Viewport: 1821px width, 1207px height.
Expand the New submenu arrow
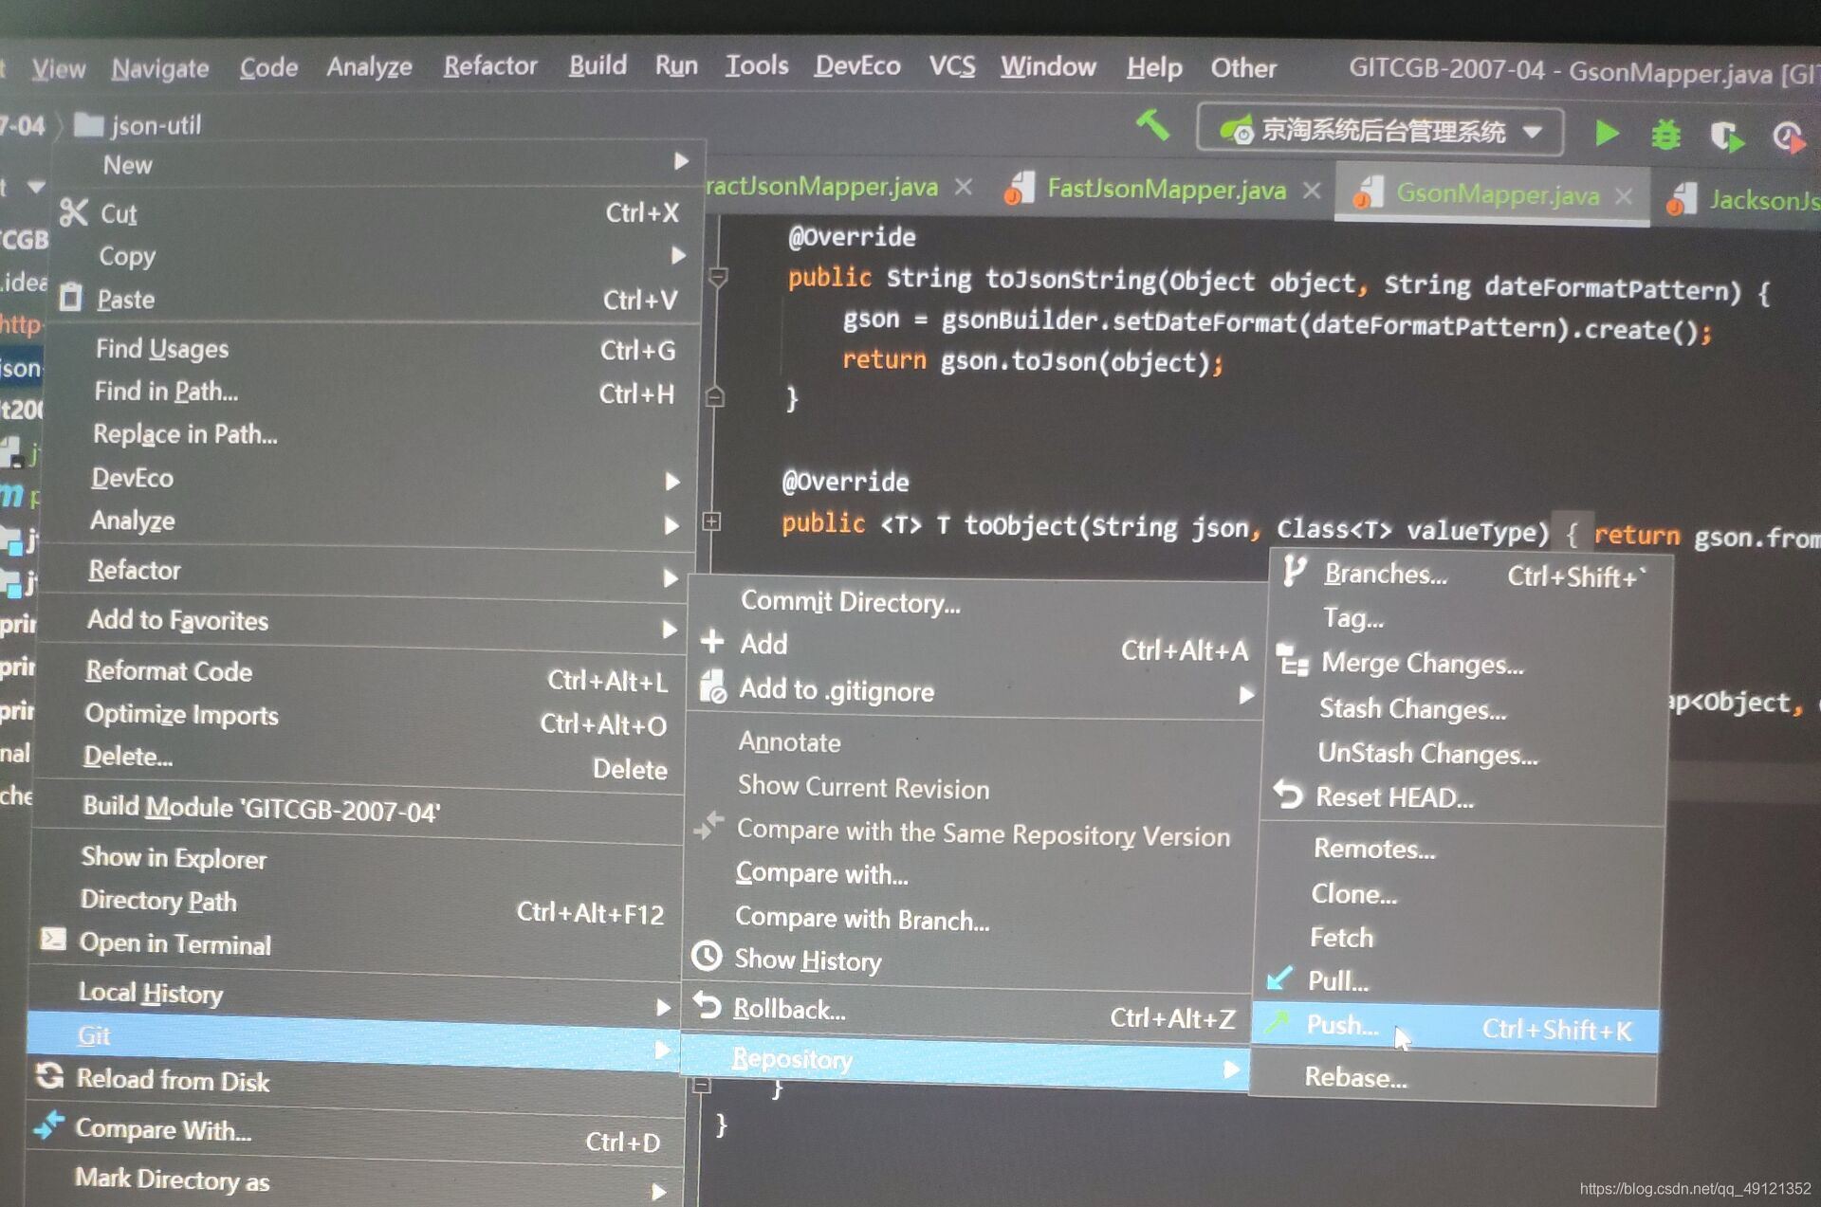[680, 162]
